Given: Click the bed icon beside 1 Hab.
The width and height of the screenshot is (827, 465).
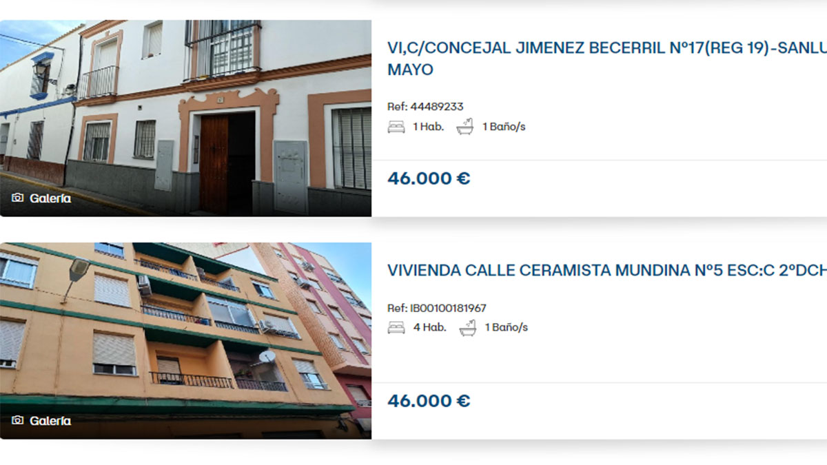Looking at the screenshot, I should point(396,127).
